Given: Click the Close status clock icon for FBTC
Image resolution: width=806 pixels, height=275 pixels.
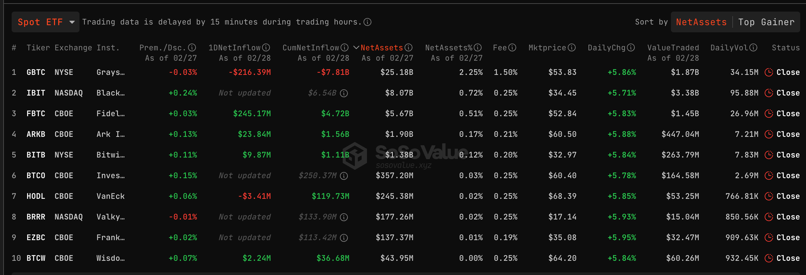Looking at the screenshot, I should point(769,114).
